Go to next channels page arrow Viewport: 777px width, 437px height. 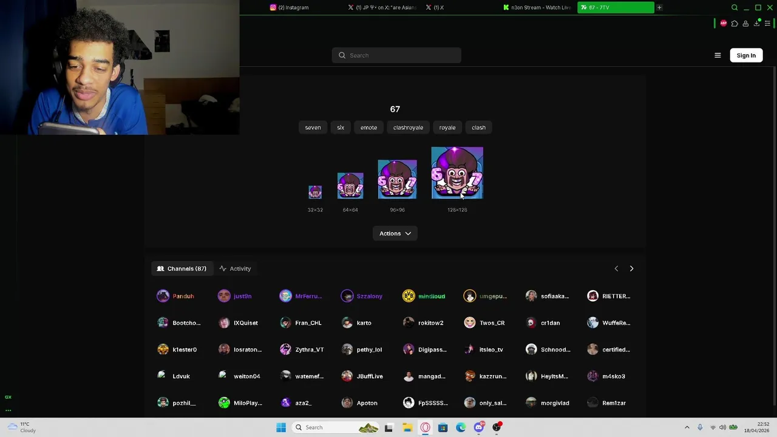coord(631,268)
